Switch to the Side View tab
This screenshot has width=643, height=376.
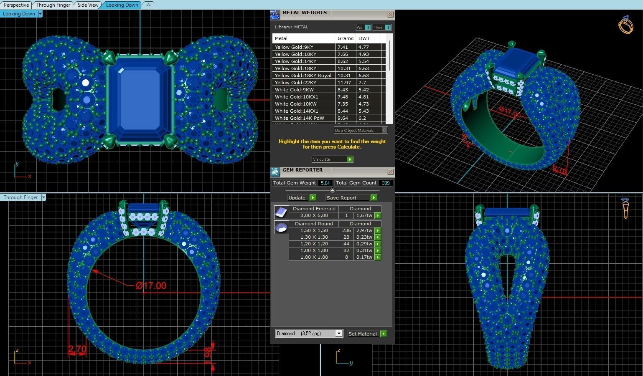point(88,5)
